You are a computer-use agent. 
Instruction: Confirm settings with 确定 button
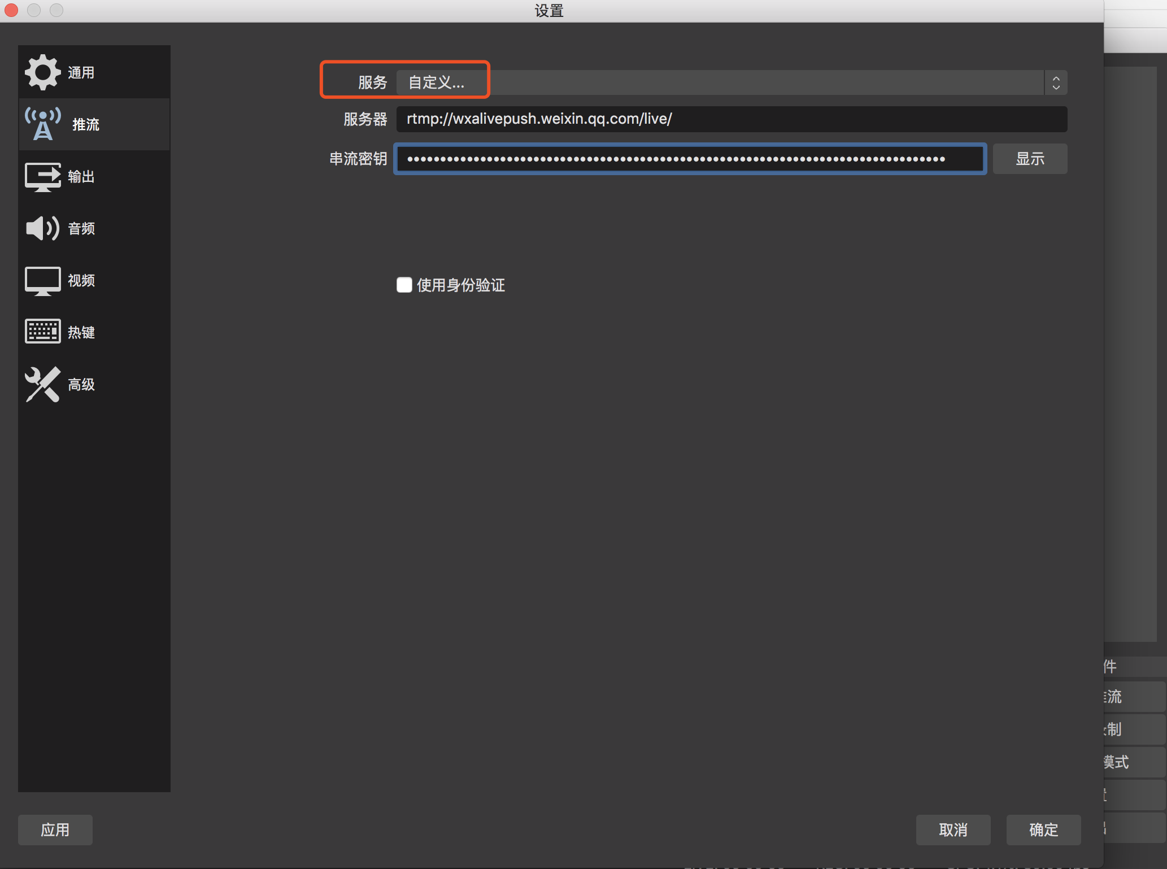(1043, 829)
